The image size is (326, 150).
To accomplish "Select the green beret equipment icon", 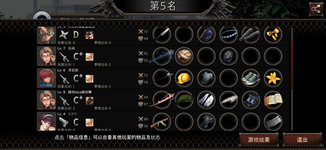I will 184,100.
